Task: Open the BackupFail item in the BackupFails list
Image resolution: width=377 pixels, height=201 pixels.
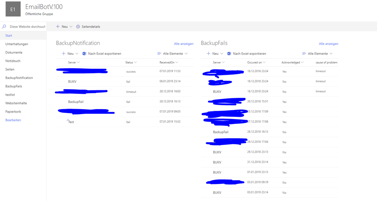Action: [x=221, y=132]
